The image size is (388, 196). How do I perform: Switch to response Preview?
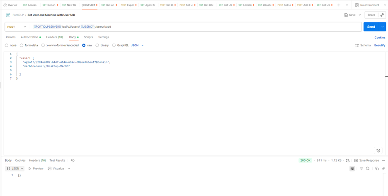(x=36, y=169)
